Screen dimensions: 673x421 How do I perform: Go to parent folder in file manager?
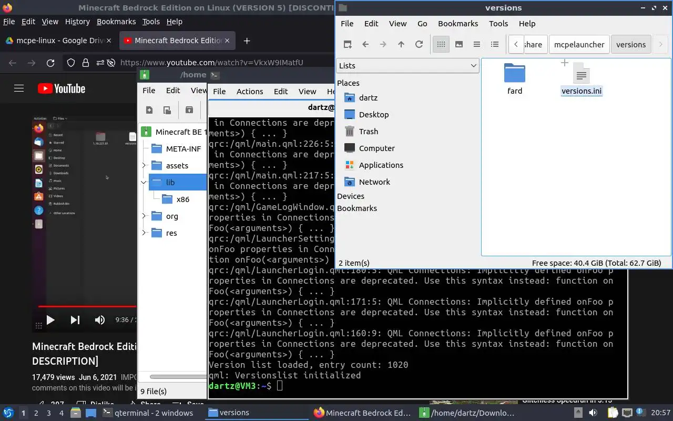point(401,44)
